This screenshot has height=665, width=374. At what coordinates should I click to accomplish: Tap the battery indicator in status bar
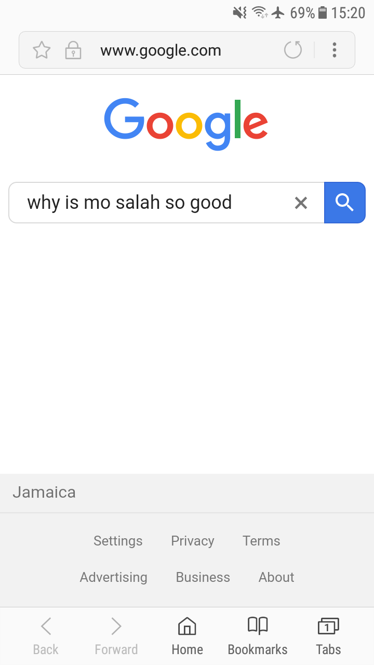[x=323, y=12]
